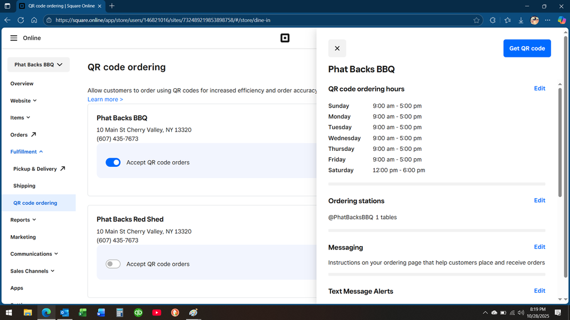
Task: Open the hamburger navigation menu
Action: point(14,38)
